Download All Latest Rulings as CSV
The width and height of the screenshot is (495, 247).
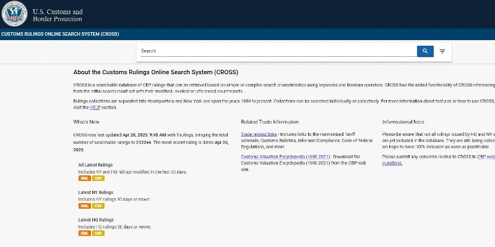point(98,178)
